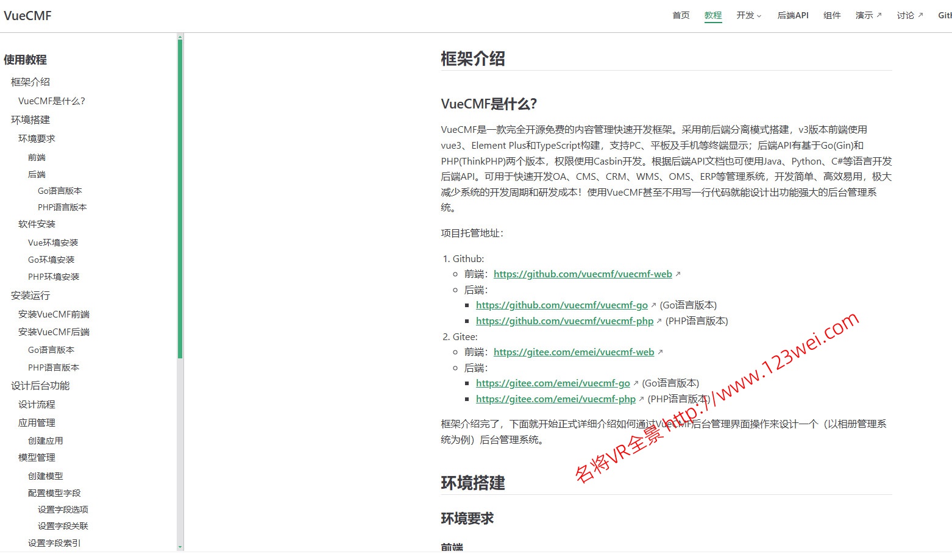The image size is (952, 554).
Task: Click the external link arrow next to 演示
Action: [x=878, y=15]
